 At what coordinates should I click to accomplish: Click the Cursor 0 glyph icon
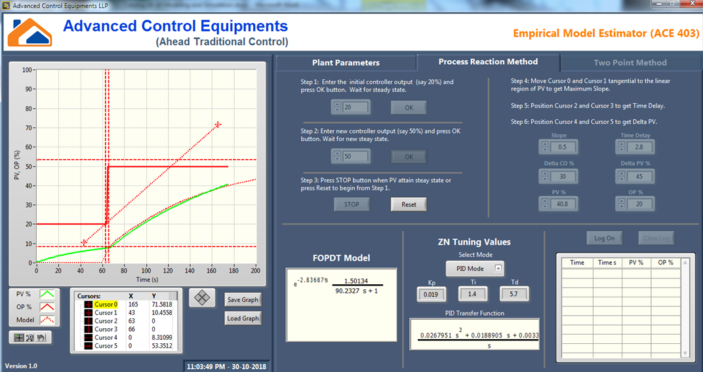point(89,305)
